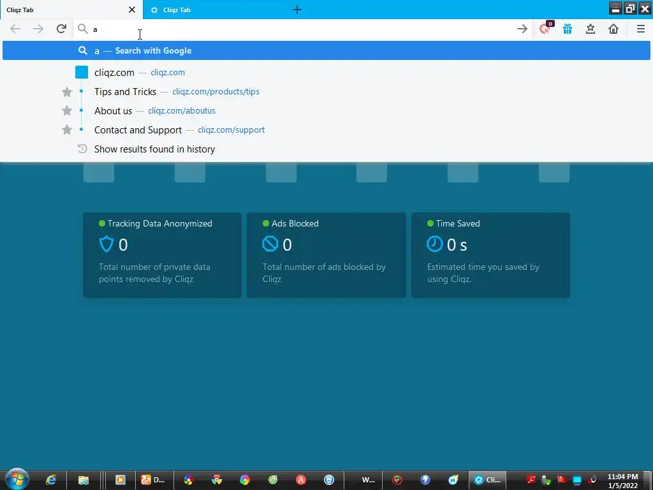Restore down the Cliqz browser window
Viewport: 653px width, 490px height.
[630, 8]
